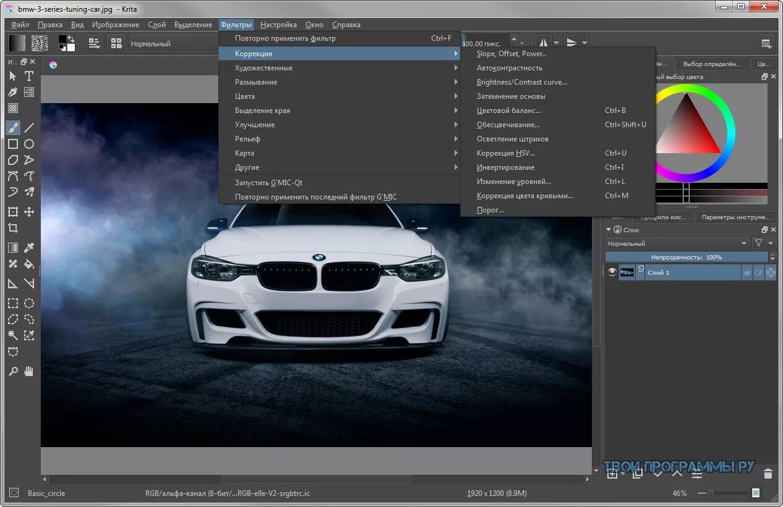This screenshot has height=507, width=783.
Task: Select the Color picker eyedropper tool
Action: (28, 248)
